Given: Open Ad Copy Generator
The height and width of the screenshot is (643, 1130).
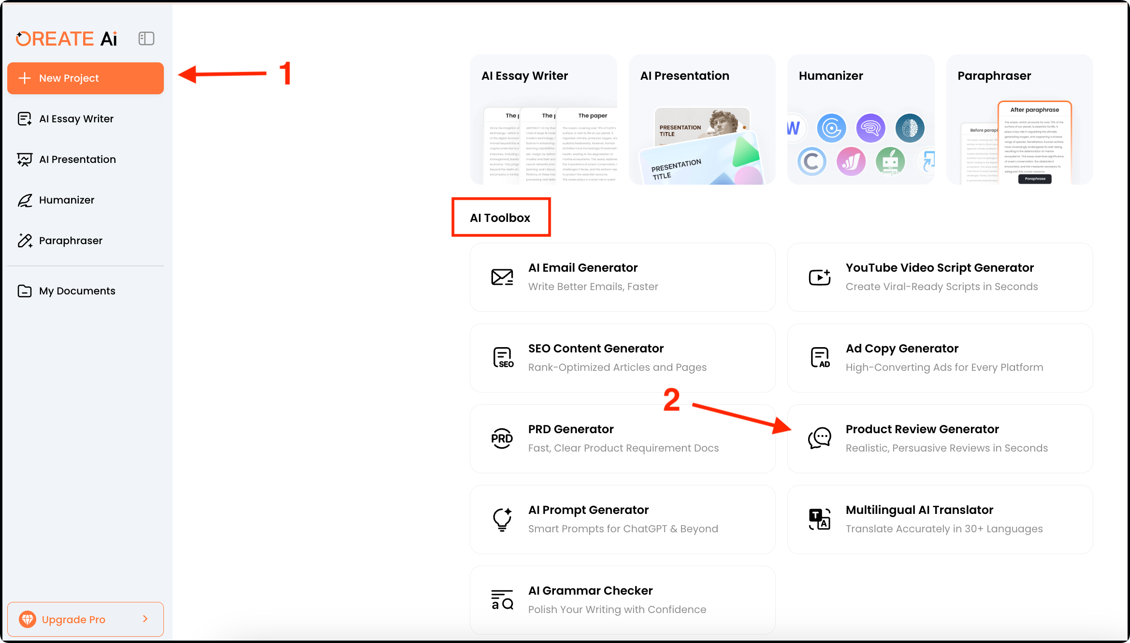Looking at the screenshot, I should [940, 358].
